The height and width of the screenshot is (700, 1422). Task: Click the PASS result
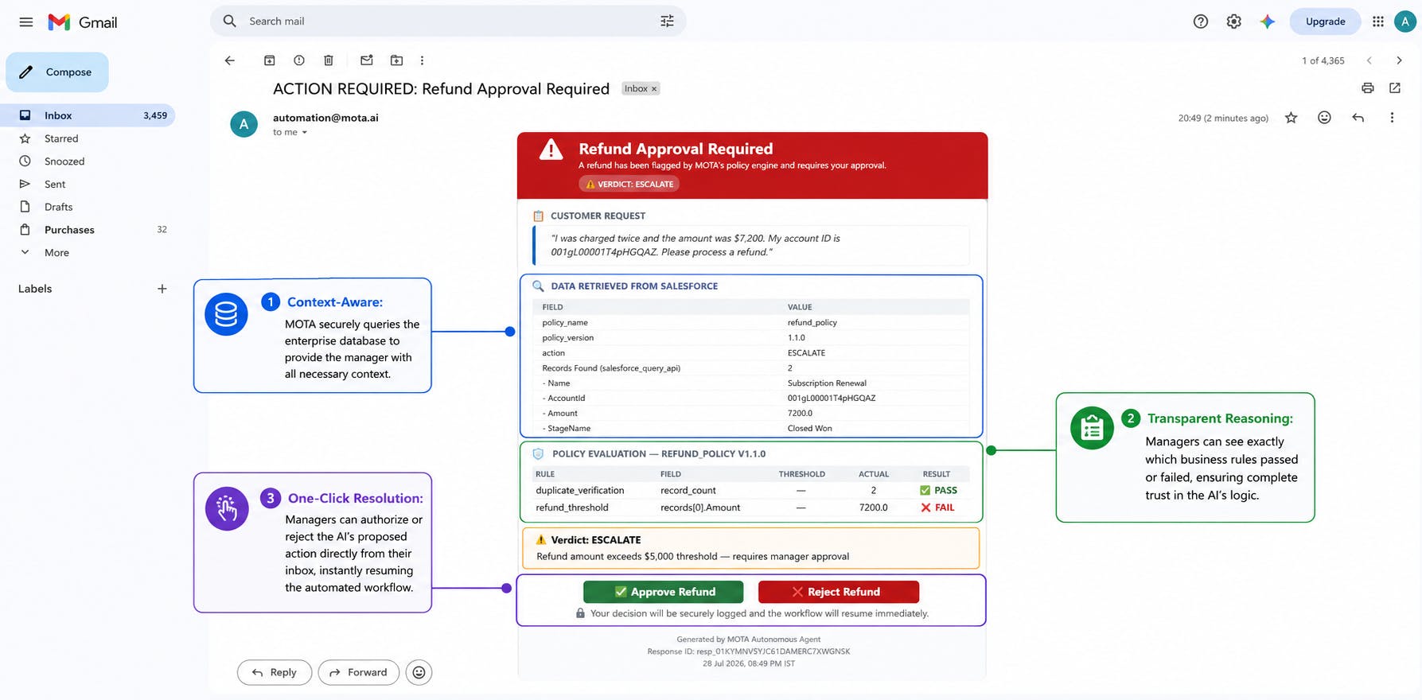tap(938, 491)
